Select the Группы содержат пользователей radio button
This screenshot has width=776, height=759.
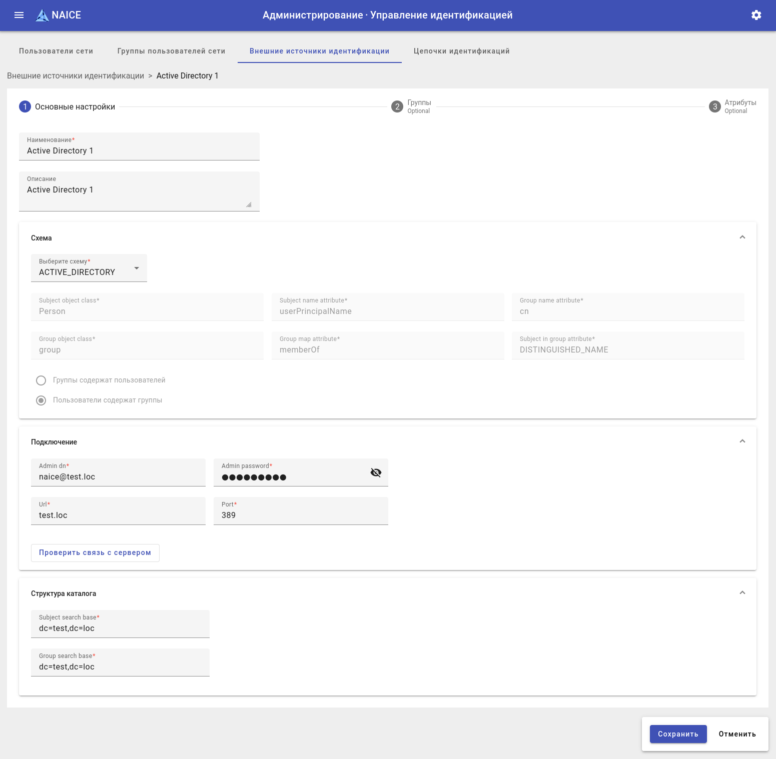pos(41,380)
